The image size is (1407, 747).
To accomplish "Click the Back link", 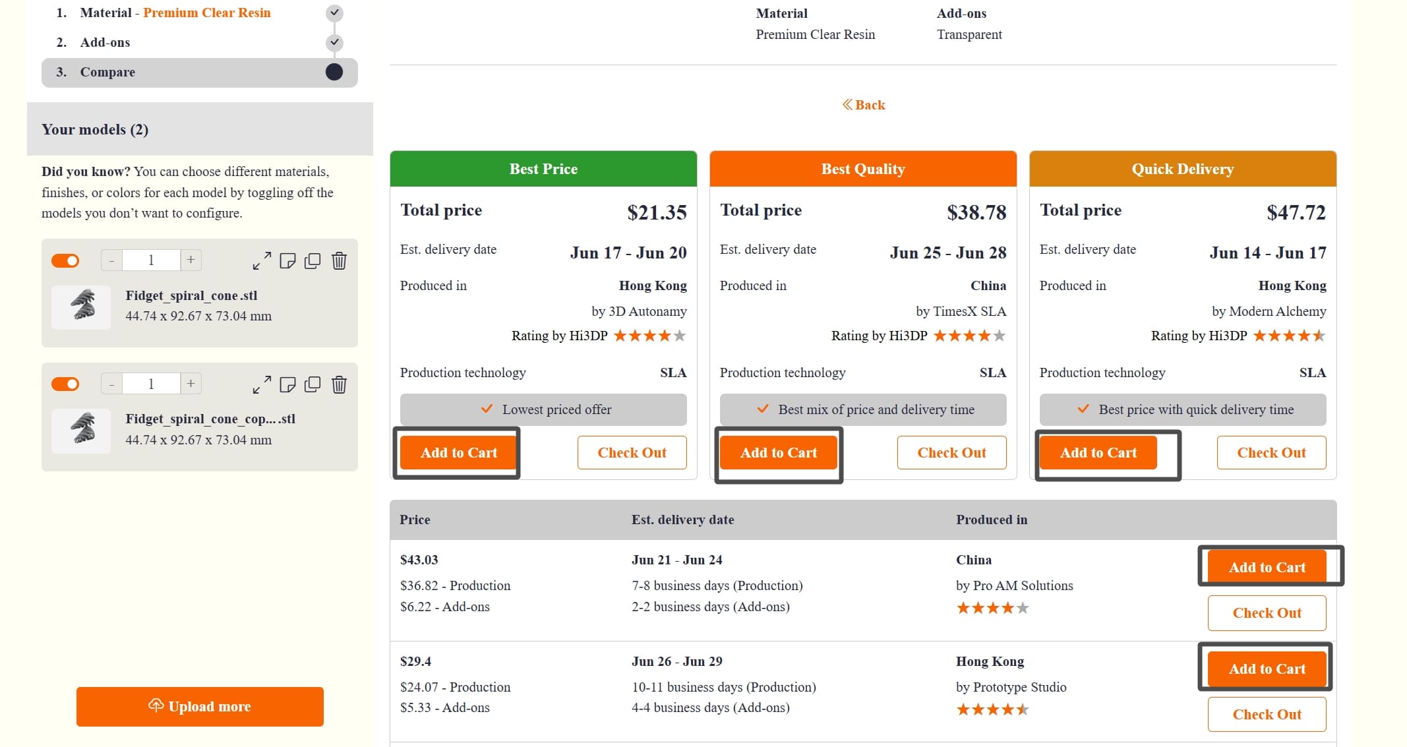I will 864,105.
